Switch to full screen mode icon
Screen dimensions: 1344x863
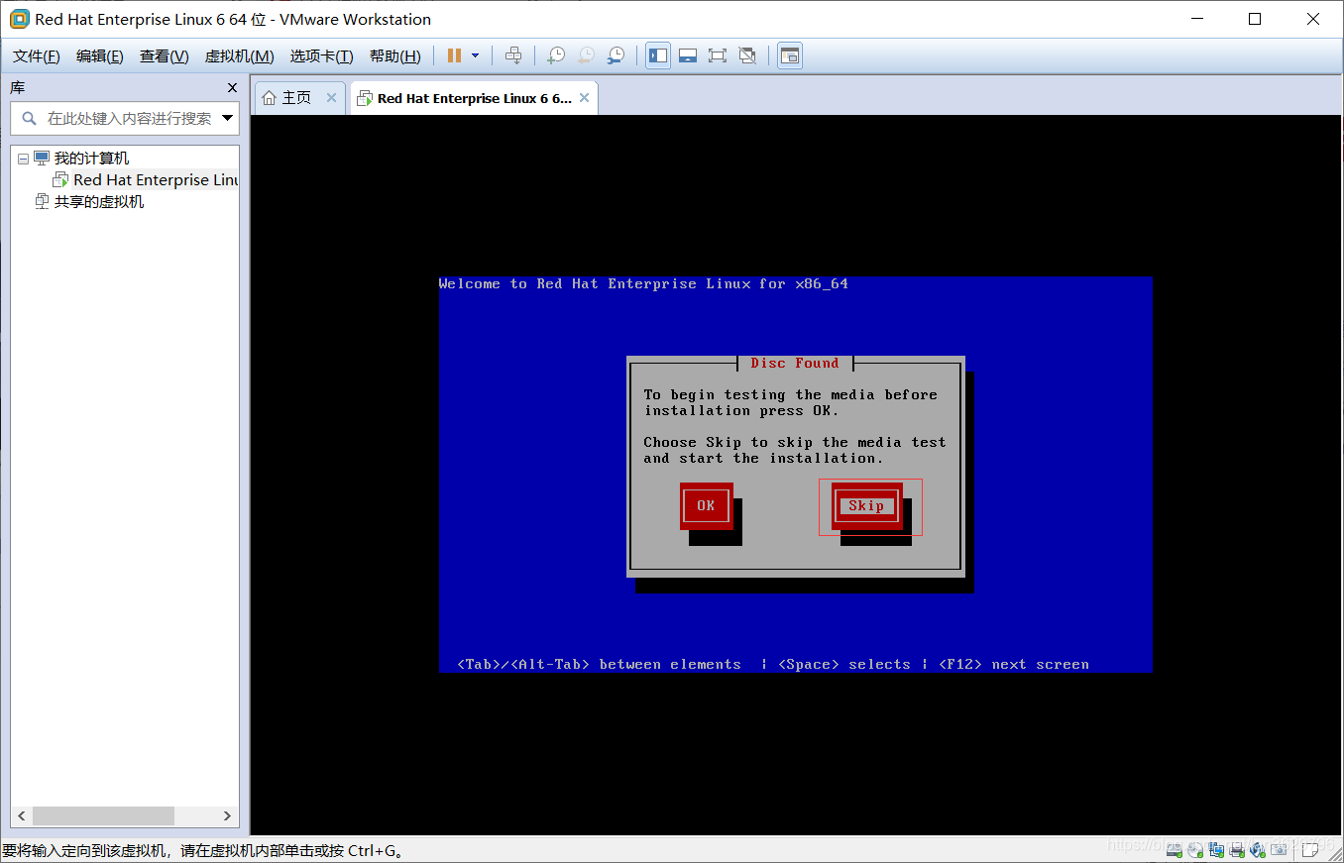pyautogui.click(x=718, y=55)
